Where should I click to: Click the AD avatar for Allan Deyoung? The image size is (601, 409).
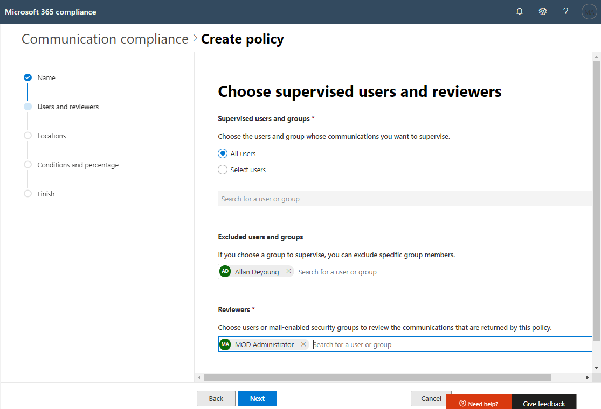tap(225, 272)
